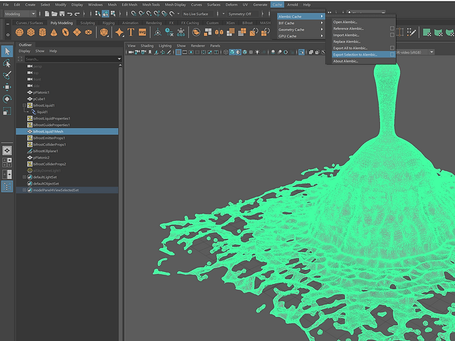This screenshot has height=341, width=455.
Task: Click the Undo arrow icon
Action: coord(70,14)
